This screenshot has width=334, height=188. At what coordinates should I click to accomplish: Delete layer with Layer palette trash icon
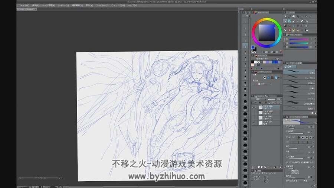click(x=281, y=167)
